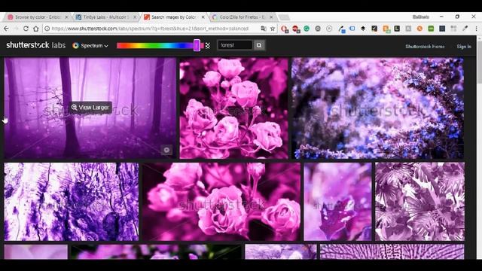Open the pink roses thumbnail in top row
This screenshot has width=482, height=271.
point(234,108)
